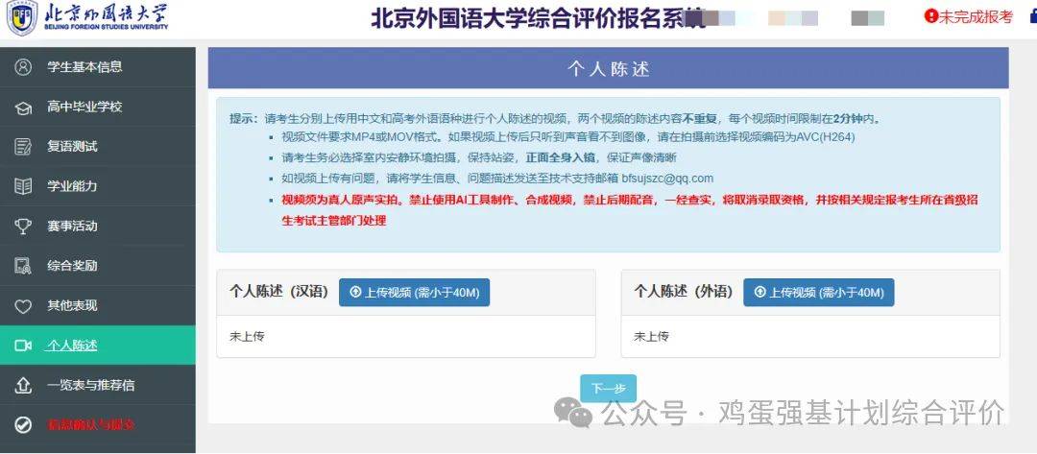The width and height of the screenshot is (1037, 454).
Task: Click the heart icon for 其他表现
Action: pyautogui.click(x=23, y=306)
